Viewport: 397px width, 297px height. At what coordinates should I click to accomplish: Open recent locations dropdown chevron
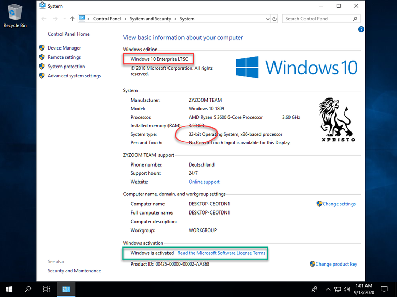click(x=64, y=19)
